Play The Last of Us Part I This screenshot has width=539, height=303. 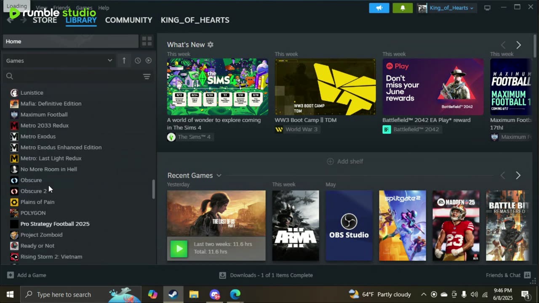pyautogui.click(x=179, y=249)
